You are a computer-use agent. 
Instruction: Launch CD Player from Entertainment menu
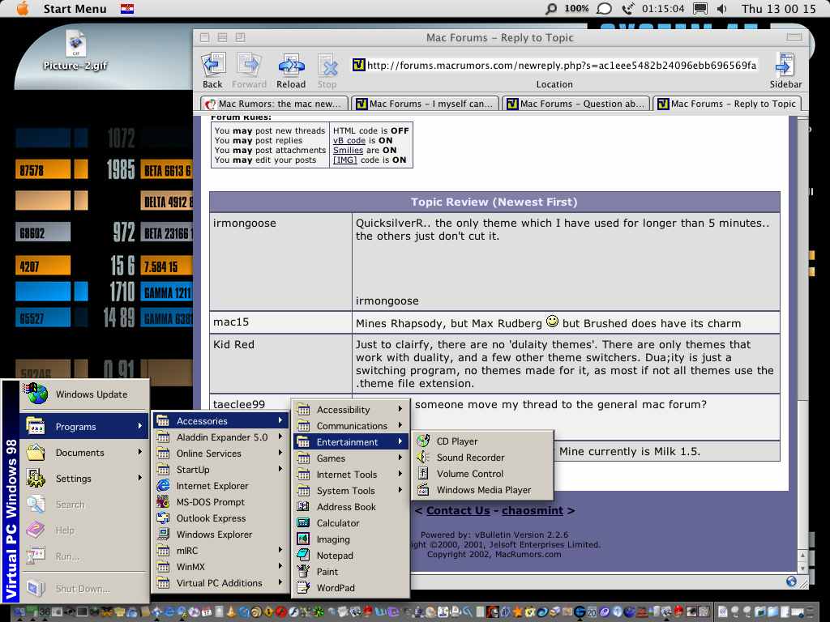[x=457, y=441]
